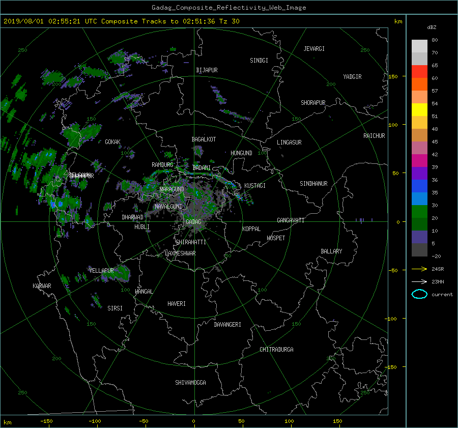The height and width of the screenshot is (428, 458).
Task: Click the LINGASUR city label
Action: point(289,142)
